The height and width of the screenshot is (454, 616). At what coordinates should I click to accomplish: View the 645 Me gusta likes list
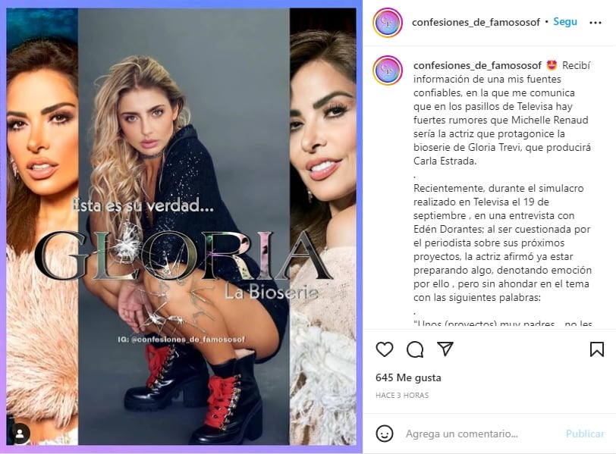coord(408,378)
